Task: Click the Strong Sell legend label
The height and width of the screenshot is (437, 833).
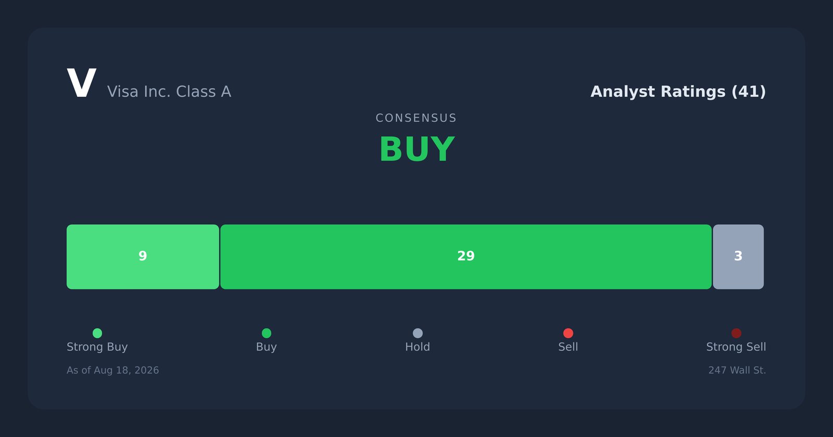Action: click(736, 347)
